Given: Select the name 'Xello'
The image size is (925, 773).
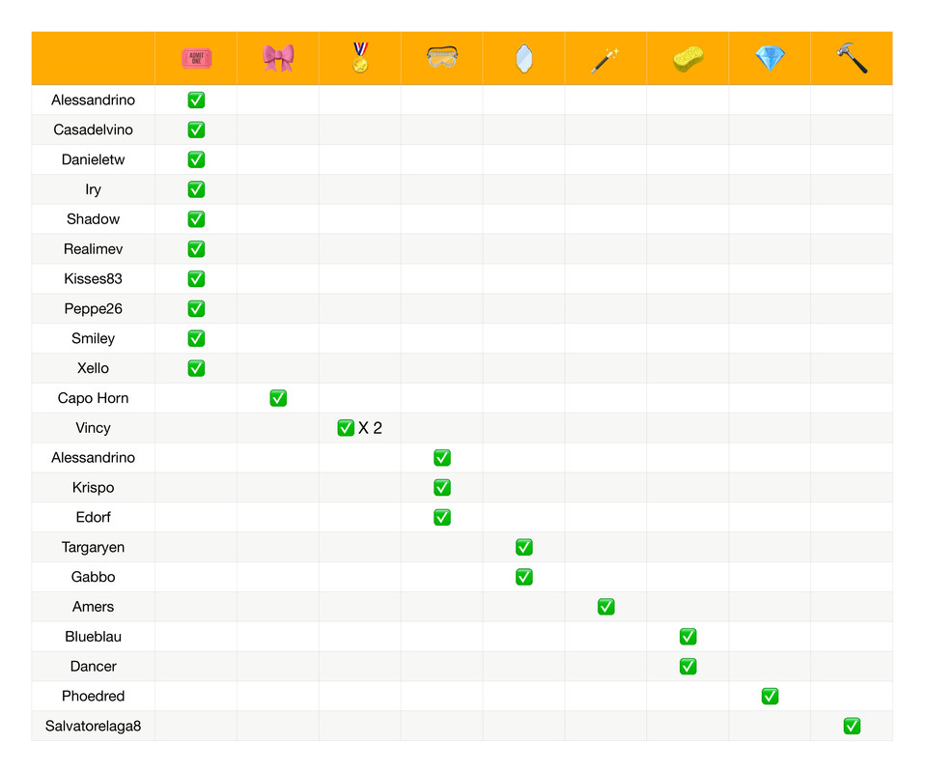Looking at the screenshot, I should (x=94, y=368).
